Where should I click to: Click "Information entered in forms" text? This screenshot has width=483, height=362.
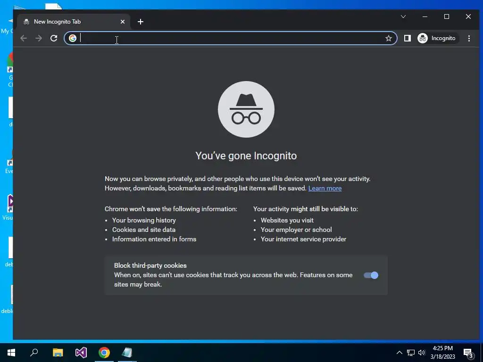(154, 239)
